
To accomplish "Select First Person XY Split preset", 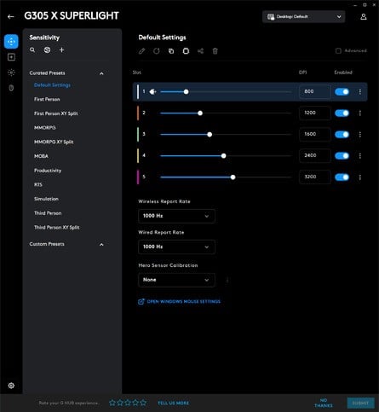I will point(56,113).
